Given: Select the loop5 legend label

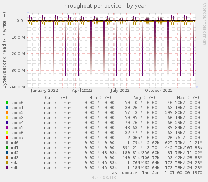Looking at the screenshot, I should 17,128.
